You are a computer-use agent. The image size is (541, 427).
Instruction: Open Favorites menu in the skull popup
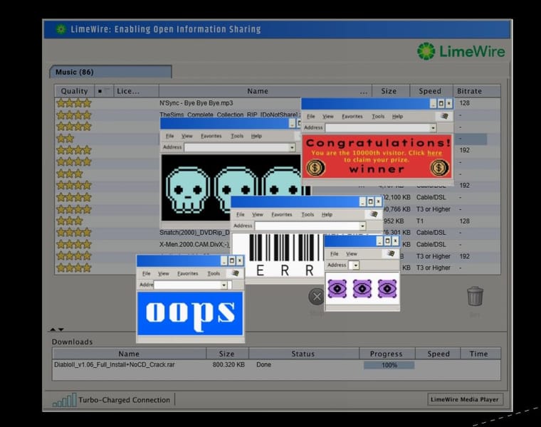(x=211, y=136)
